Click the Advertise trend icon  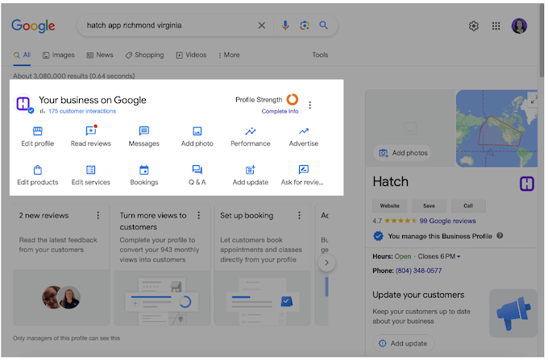(x=303, y=131)
